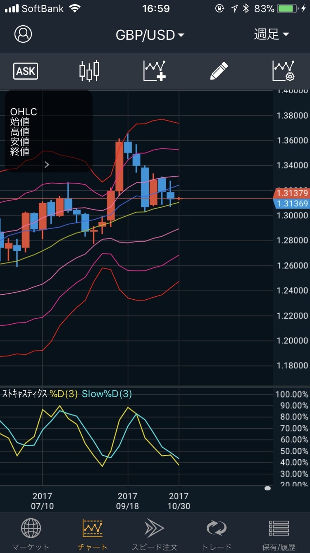Toggle the ASK price button

click(26, 71)
